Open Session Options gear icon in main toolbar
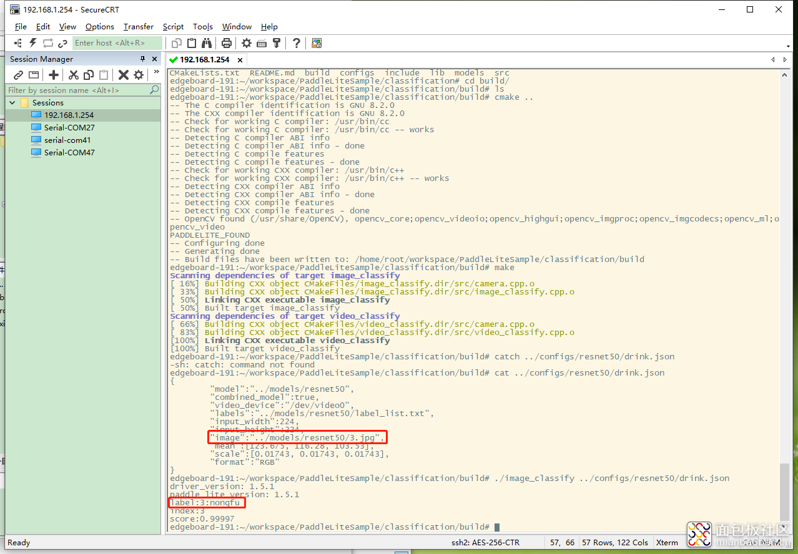The width and height of the screenshot is (798, 554). point(247,43)
